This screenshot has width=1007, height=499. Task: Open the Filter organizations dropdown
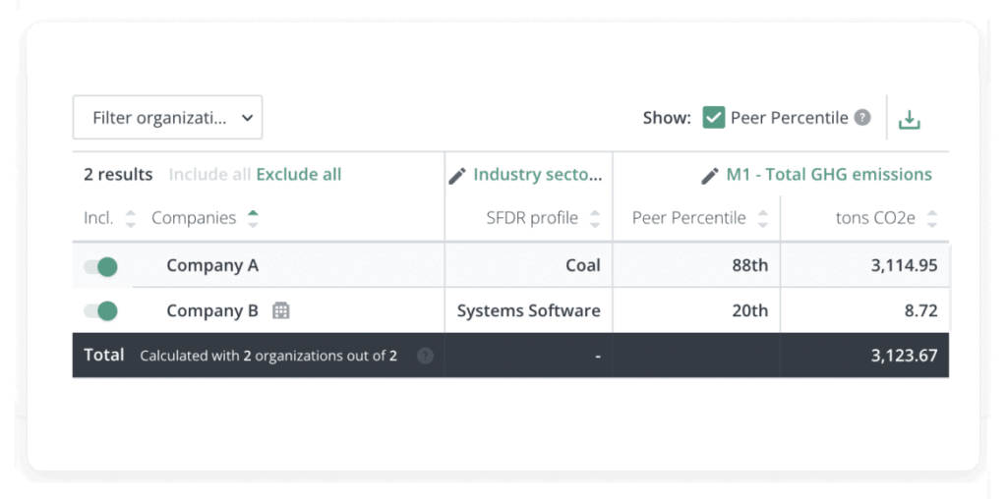click(x=167, y=117)
